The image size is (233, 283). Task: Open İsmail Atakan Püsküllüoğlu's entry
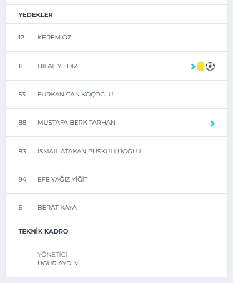pos(89,151)
